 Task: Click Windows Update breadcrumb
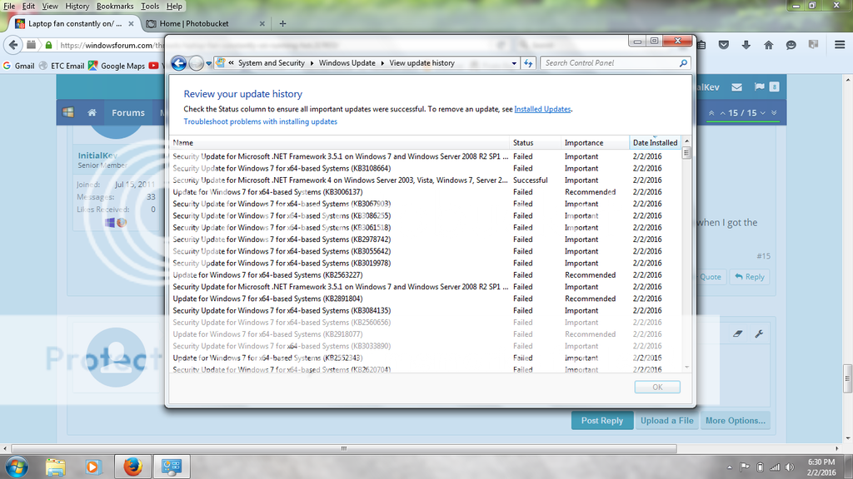(x=347, y=63)
